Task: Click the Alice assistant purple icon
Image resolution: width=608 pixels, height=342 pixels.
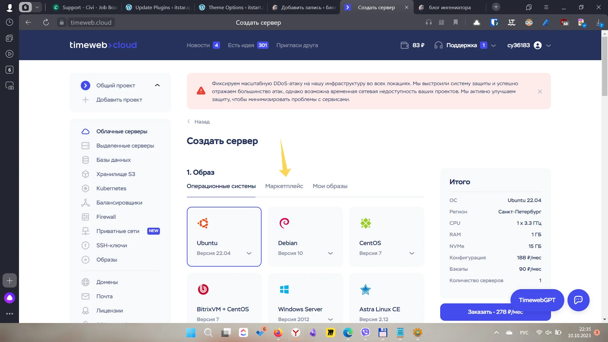Action: point(9,298)
